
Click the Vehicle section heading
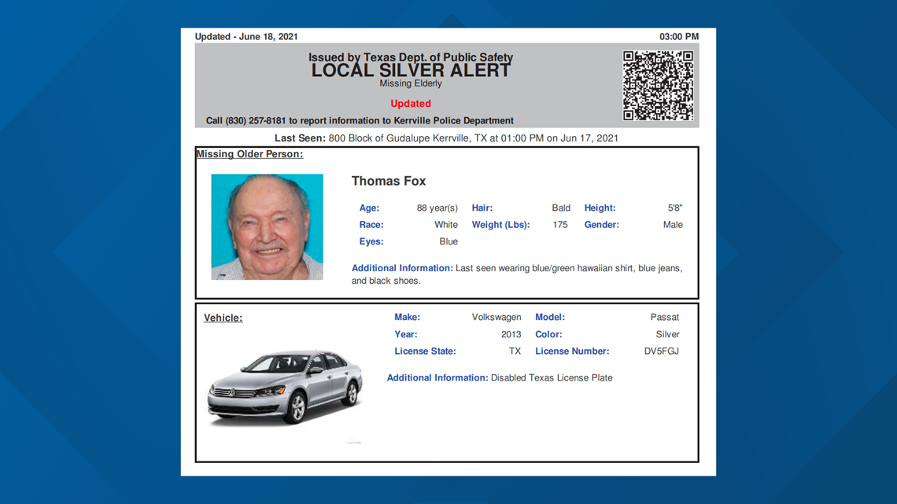pos(223,317)
